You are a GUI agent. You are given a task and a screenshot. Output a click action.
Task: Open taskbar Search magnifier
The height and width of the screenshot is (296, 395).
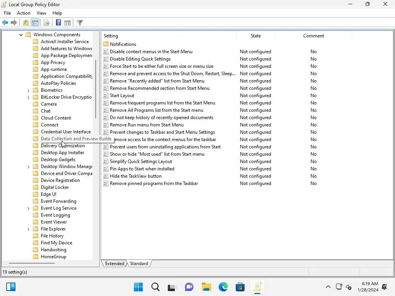point(155,287)
